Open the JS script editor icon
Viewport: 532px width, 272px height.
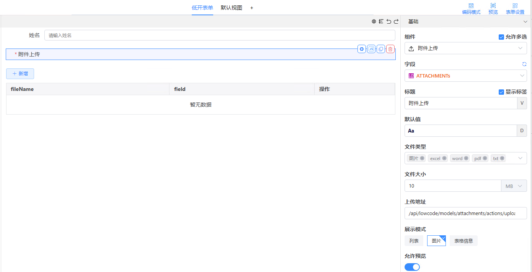(x=371, y=49)
